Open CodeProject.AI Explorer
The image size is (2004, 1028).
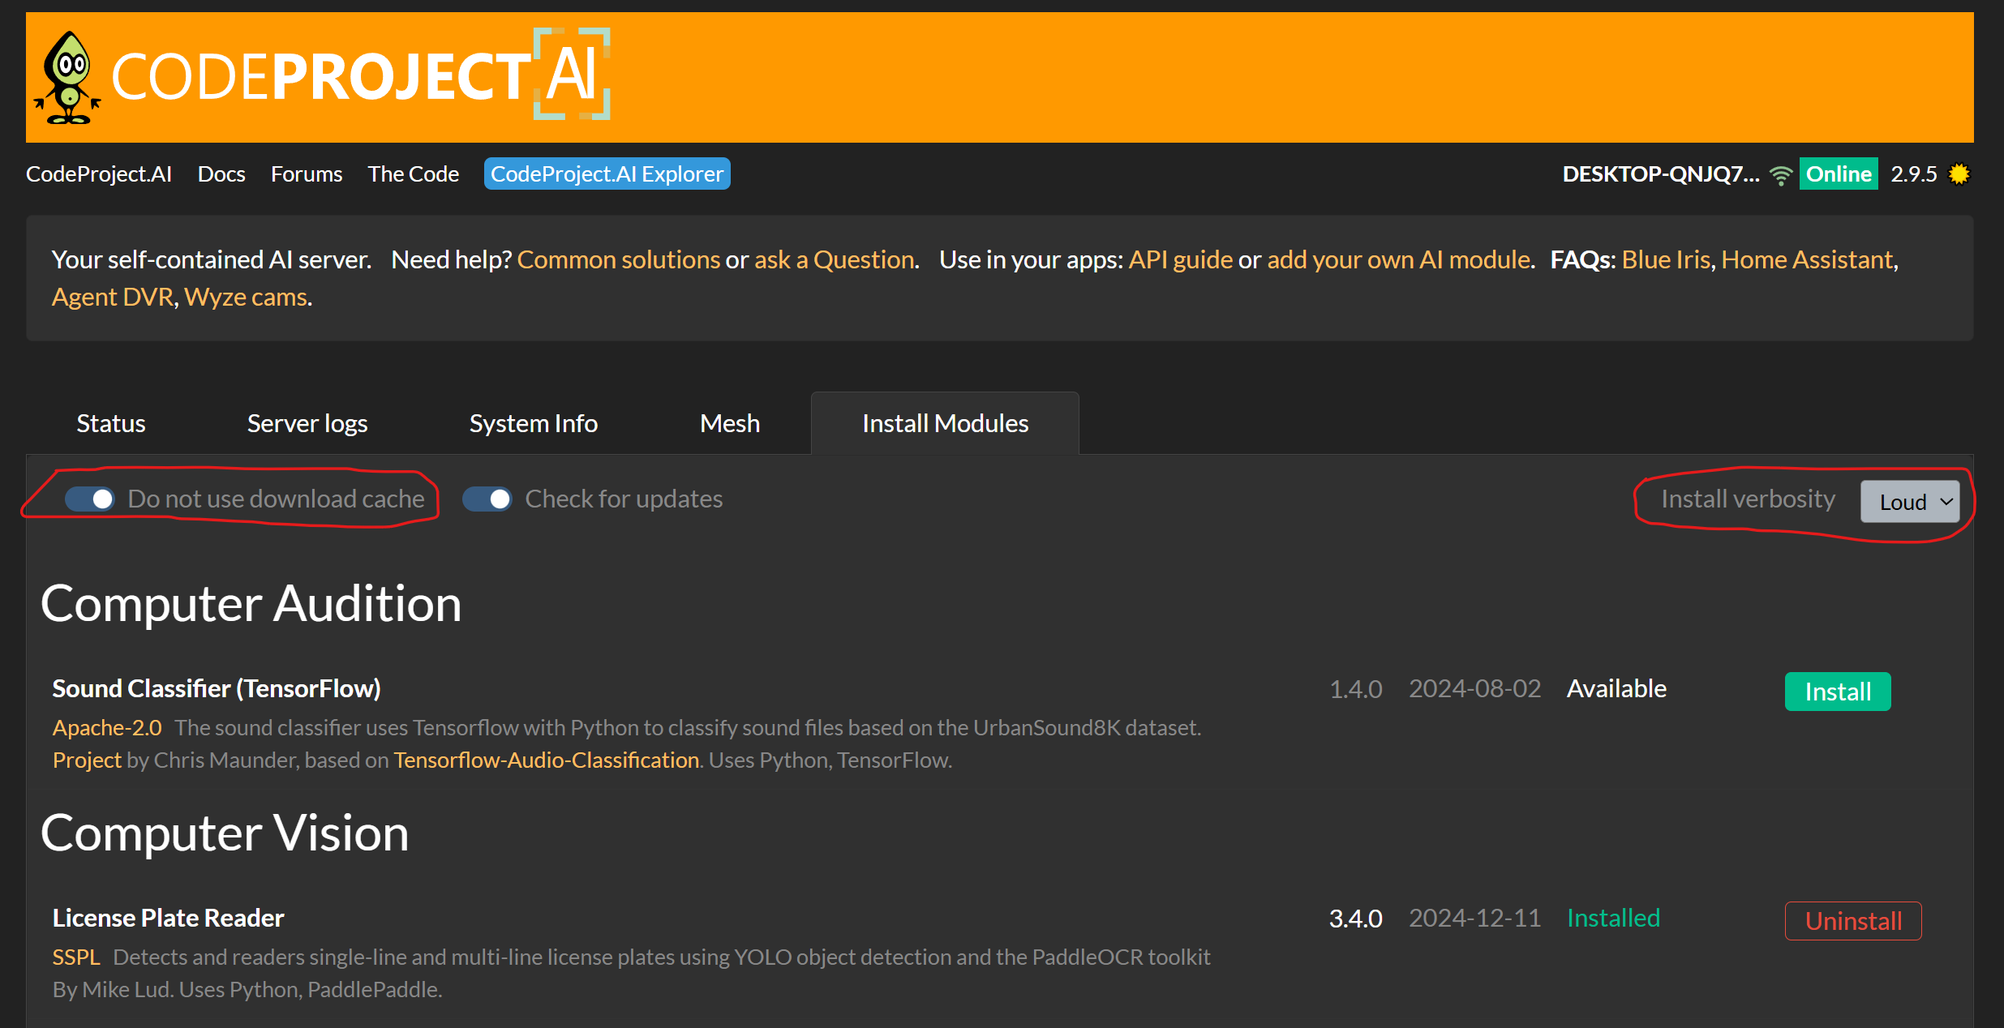[607, 173]
